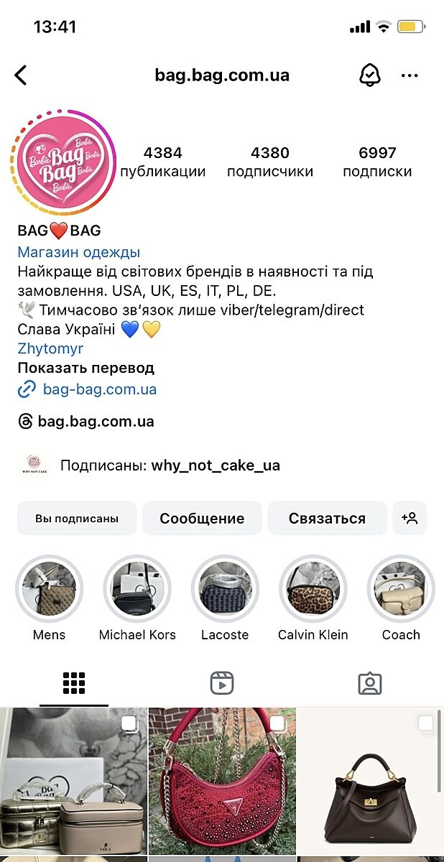Viewport: 444px width, 862px height.
Task: Open the Lacoste story highlight
Action: (x=225, y=589)
